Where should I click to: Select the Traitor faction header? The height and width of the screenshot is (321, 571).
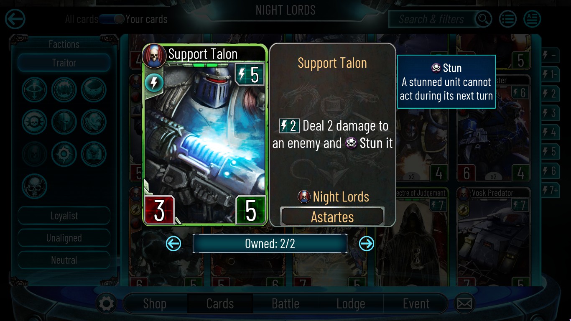click(x=64, y=63)
